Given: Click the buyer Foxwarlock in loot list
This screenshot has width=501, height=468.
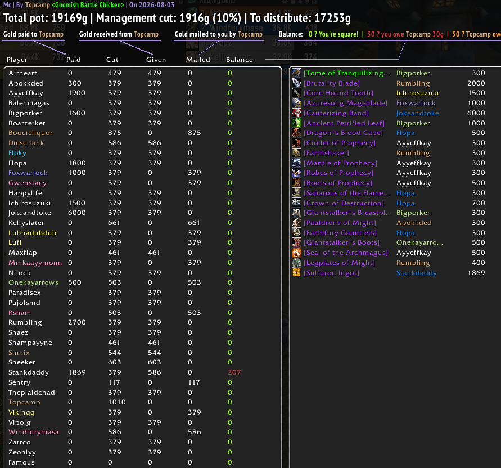Looking at the screenshot, I should (x=416, y=103).
